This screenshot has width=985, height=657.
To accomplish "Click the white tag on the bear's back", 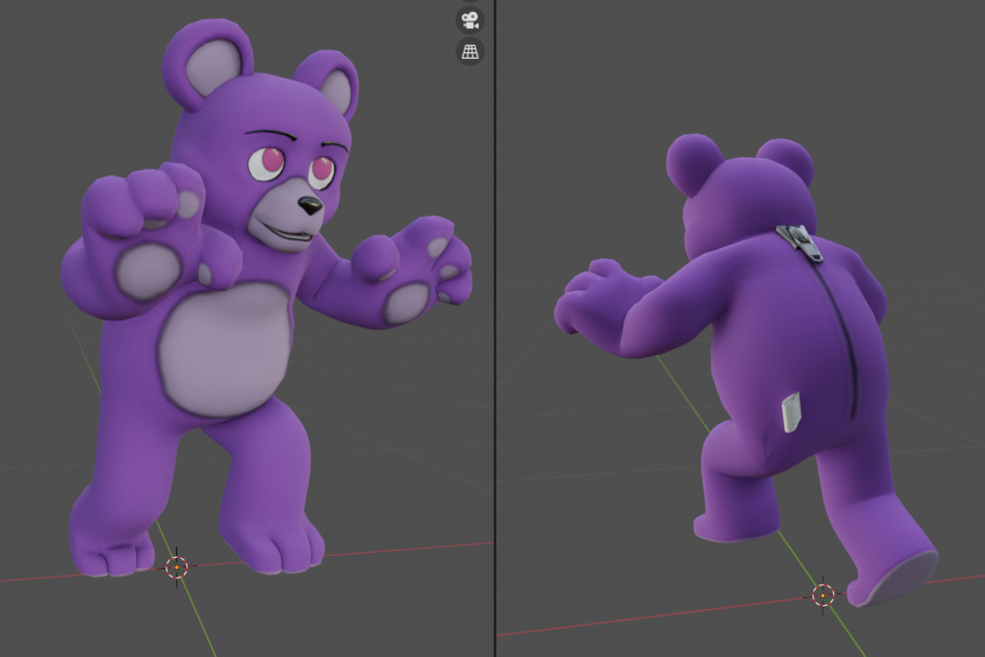I will [x=793, y=412].
